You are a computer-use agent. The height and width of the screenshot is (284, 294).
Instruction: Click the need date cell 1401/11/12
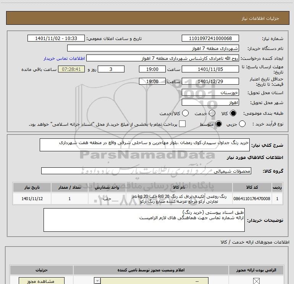point(32,199)
